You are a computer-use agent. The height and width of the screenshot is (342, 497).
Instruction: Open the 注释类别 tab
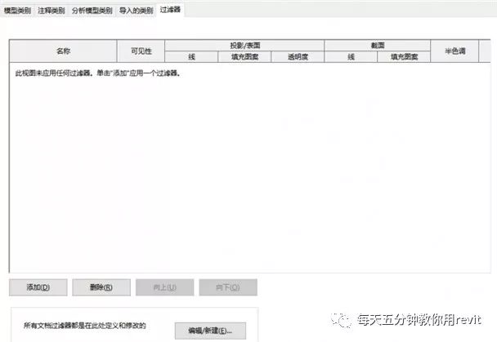pos(51,11)
